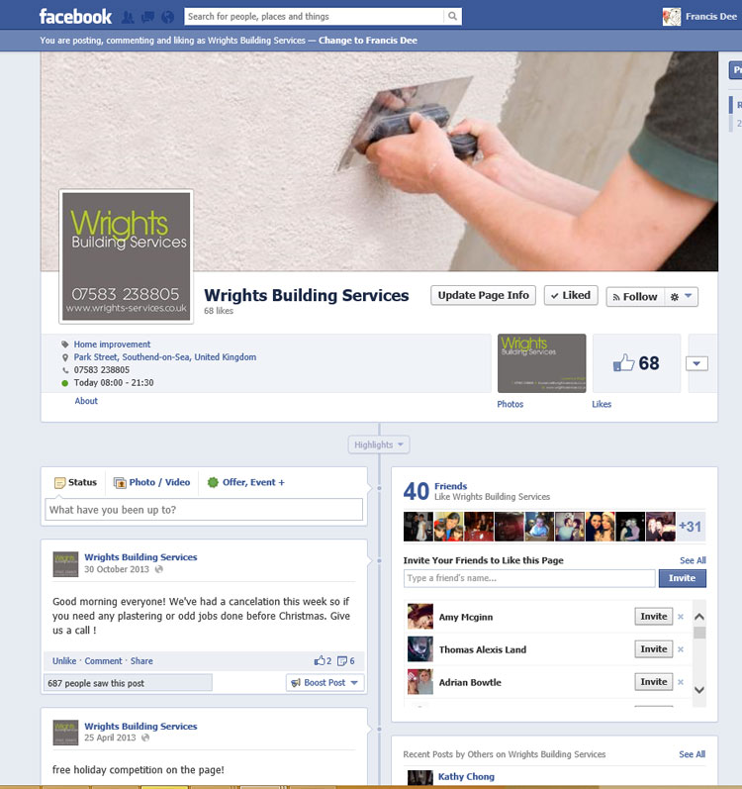Viewport: 742px width, 789px height.
Task: Invite Amy Mcginn to like page
Action: point(654,617)
